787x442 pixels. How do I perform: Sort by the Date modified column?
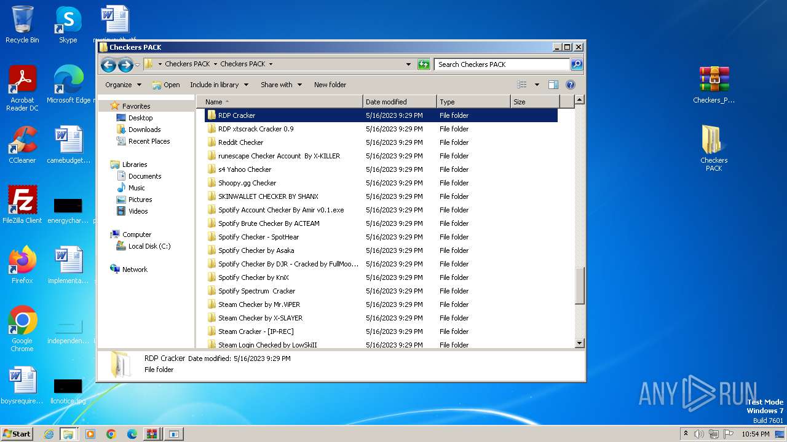[x=400, y=102]
